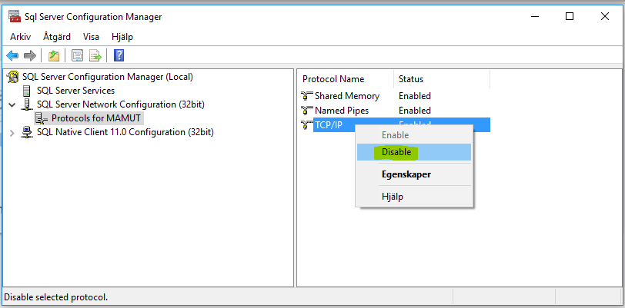Click the Export List toolbar icon
This screenshot has width=625, height=308.
pos(95,55)
